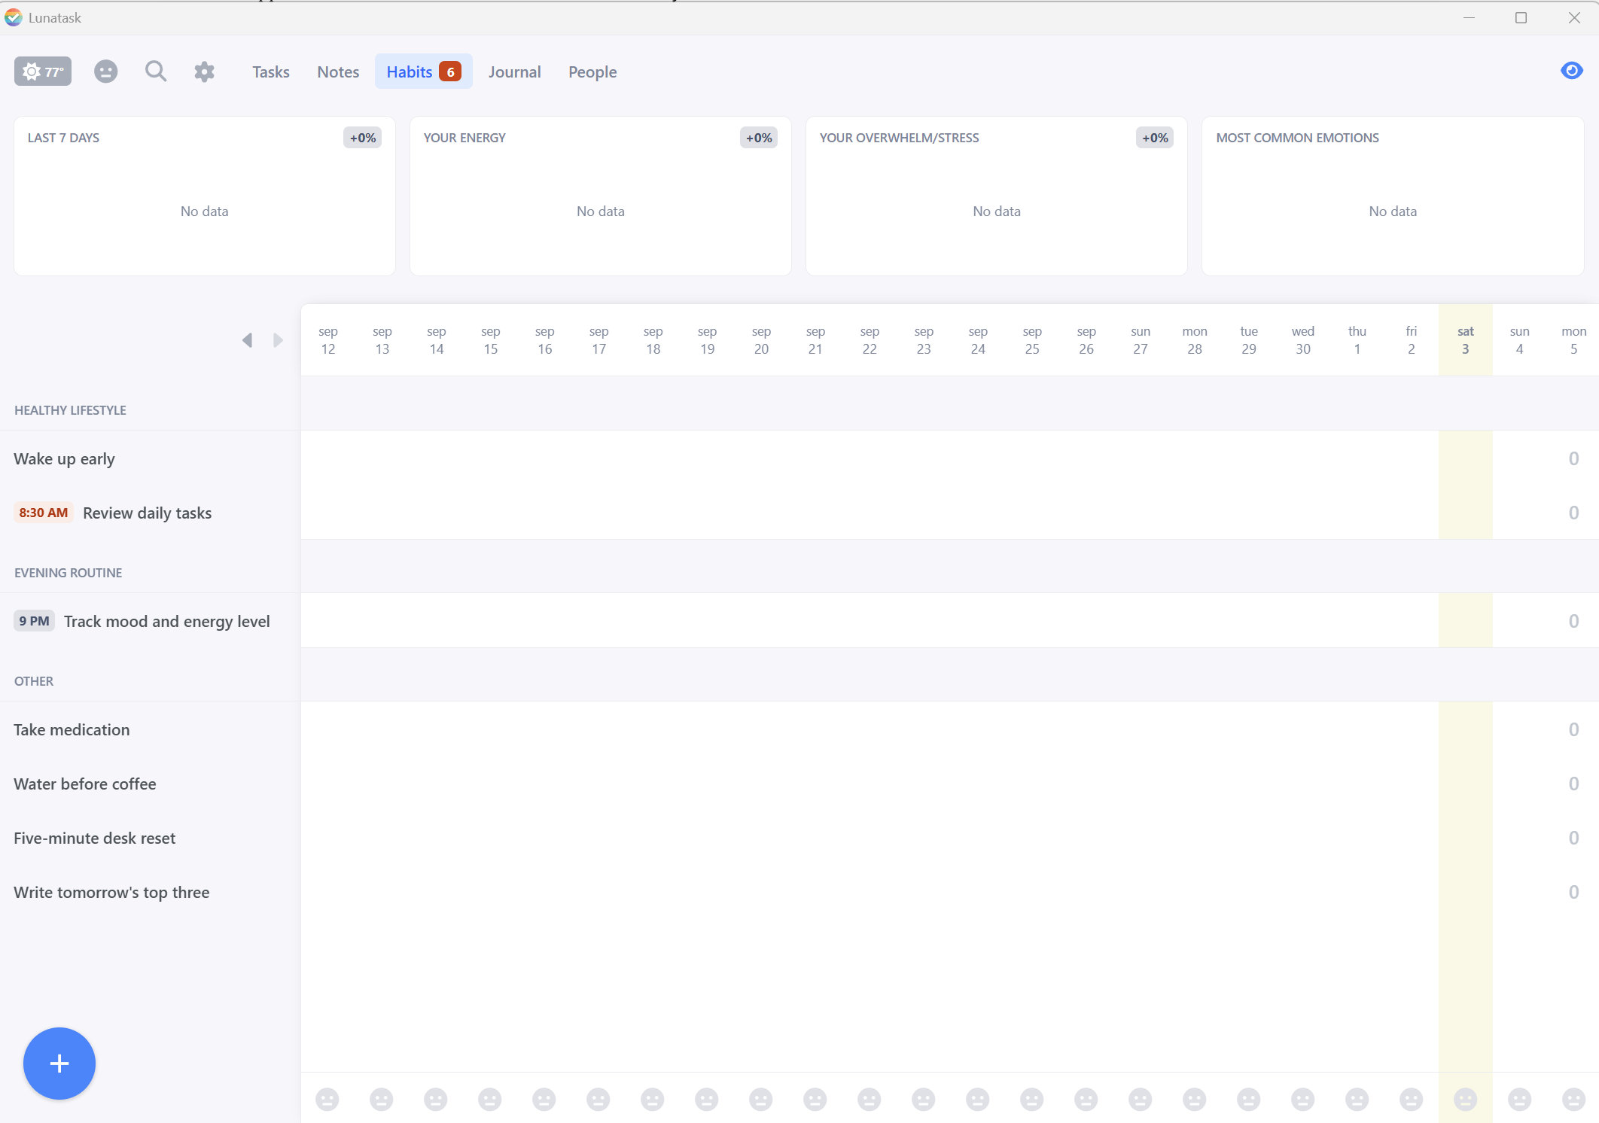1599x1123 pixels.
Task: Set mood face for sep 20
Action: [x=761, y=1099]
